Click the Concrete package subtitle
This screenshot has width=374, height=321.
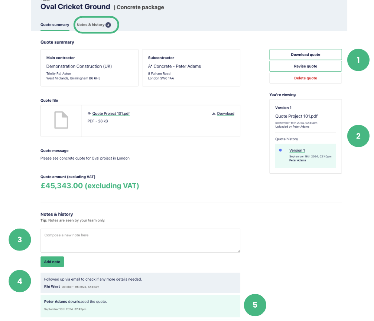click(x=140, y=7)
